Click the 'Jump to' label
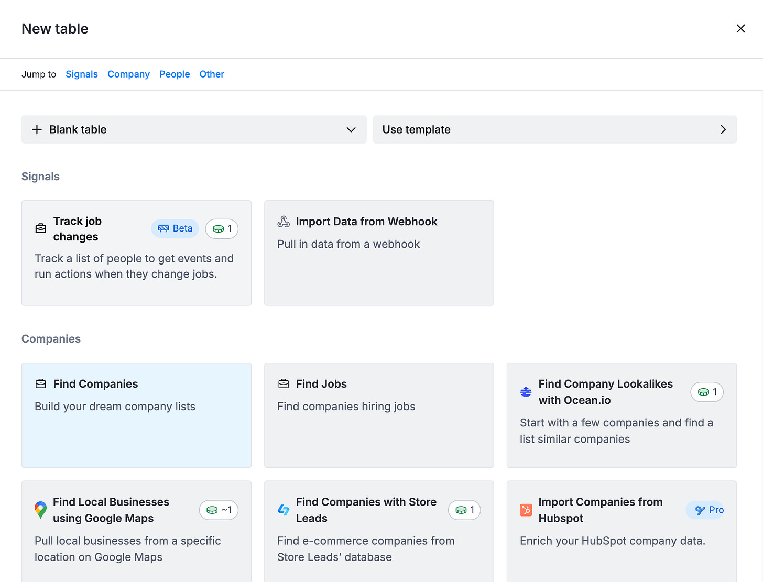763x582 pixels. [x=39, y=74]
